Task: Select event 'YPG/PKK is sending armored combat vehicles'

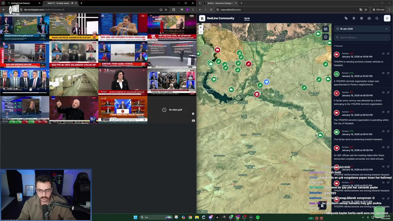Action: point(362,59)
